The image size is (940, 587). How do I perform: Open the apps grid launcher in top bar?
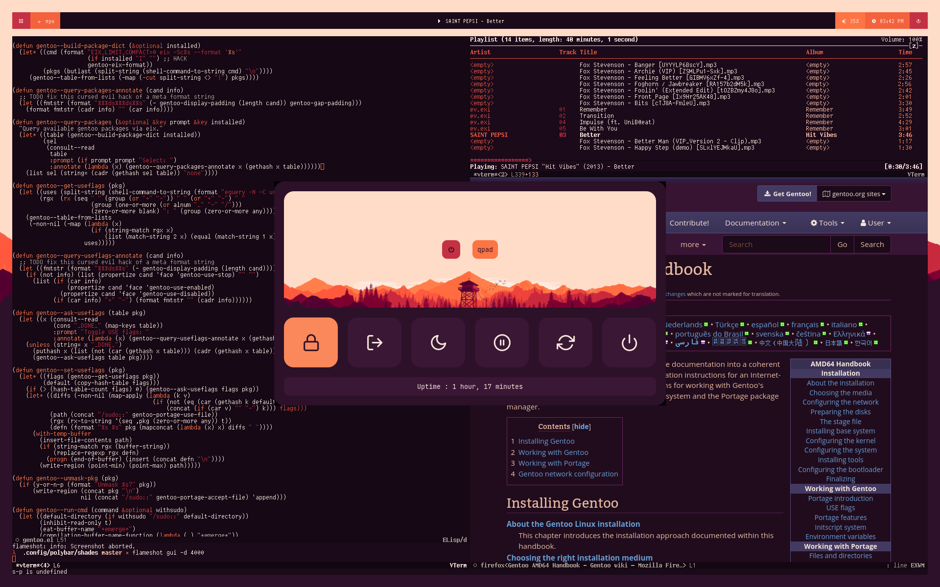pos(21,21)
